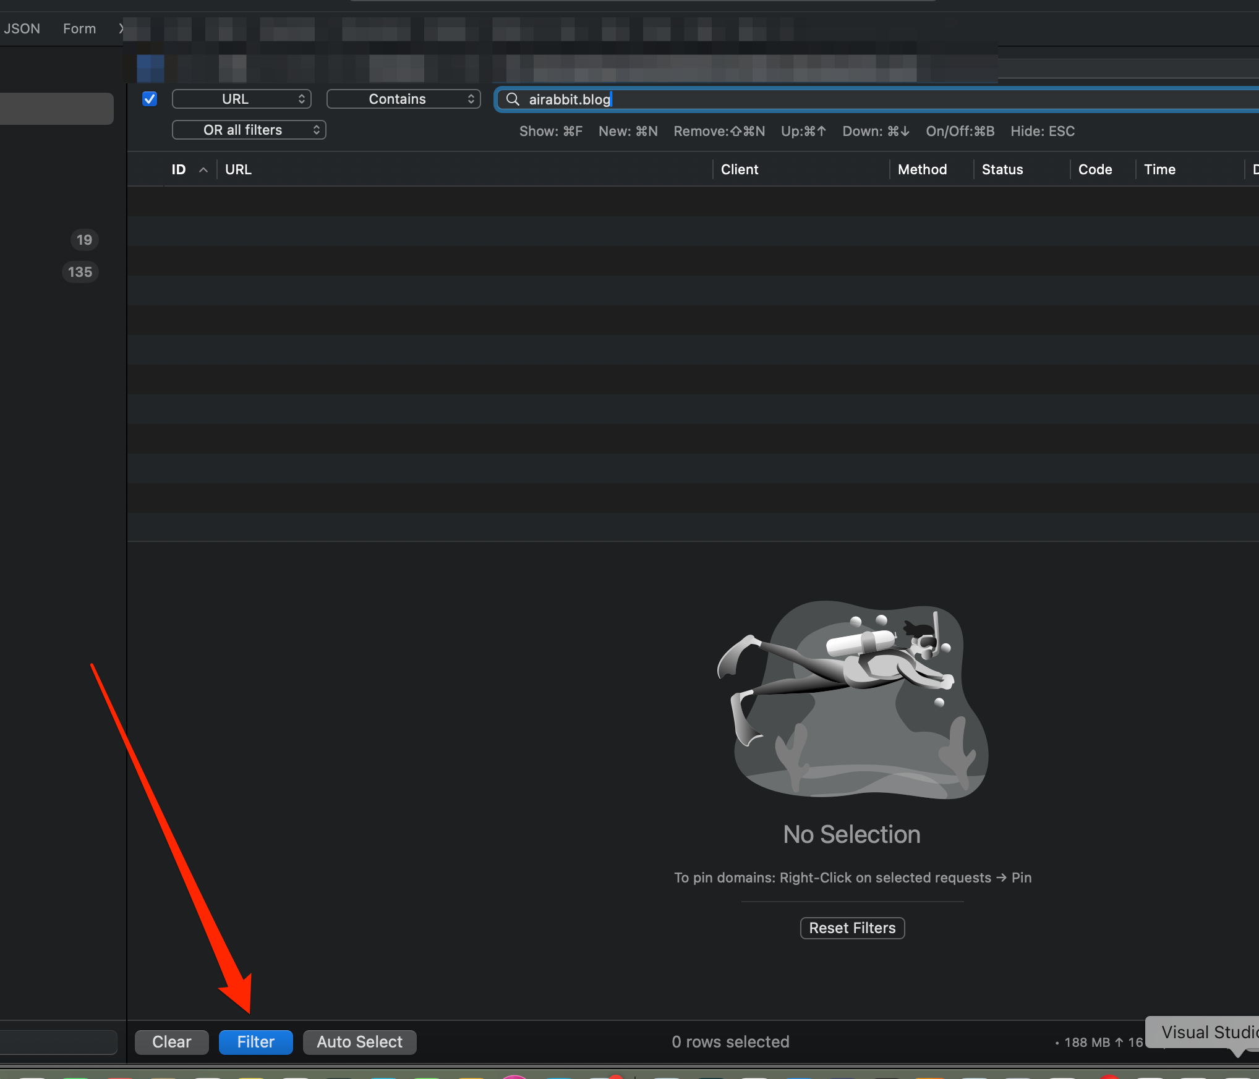1259x1079 pixels.
Task: Click the 135 count badge
Action: point(80,272)
